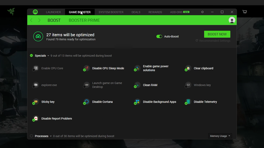This screenshot has width=264, height=148.
Task: Click the Disable Telemetry label
Action: 205,102
